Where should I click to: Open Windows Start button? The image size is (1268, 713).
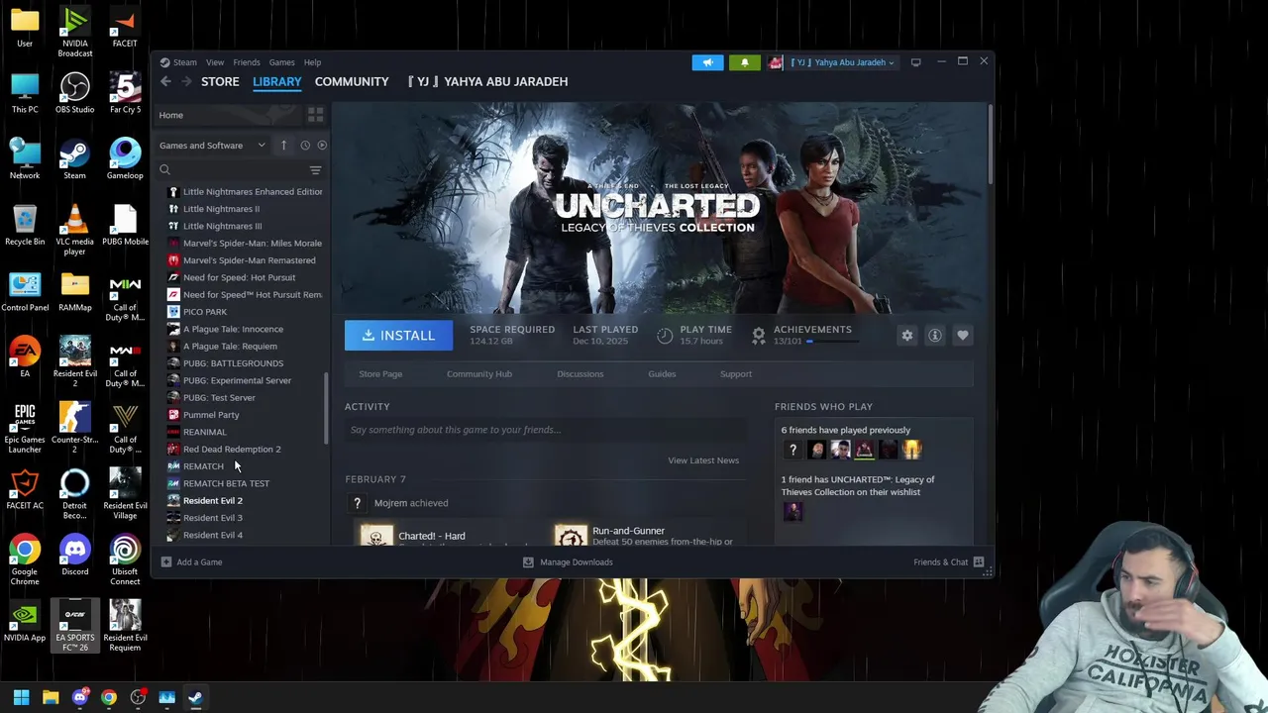pos(21,697)
